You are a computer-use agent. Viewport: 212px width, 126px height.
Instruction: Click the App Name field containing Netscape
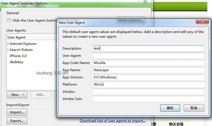(148, 70)
